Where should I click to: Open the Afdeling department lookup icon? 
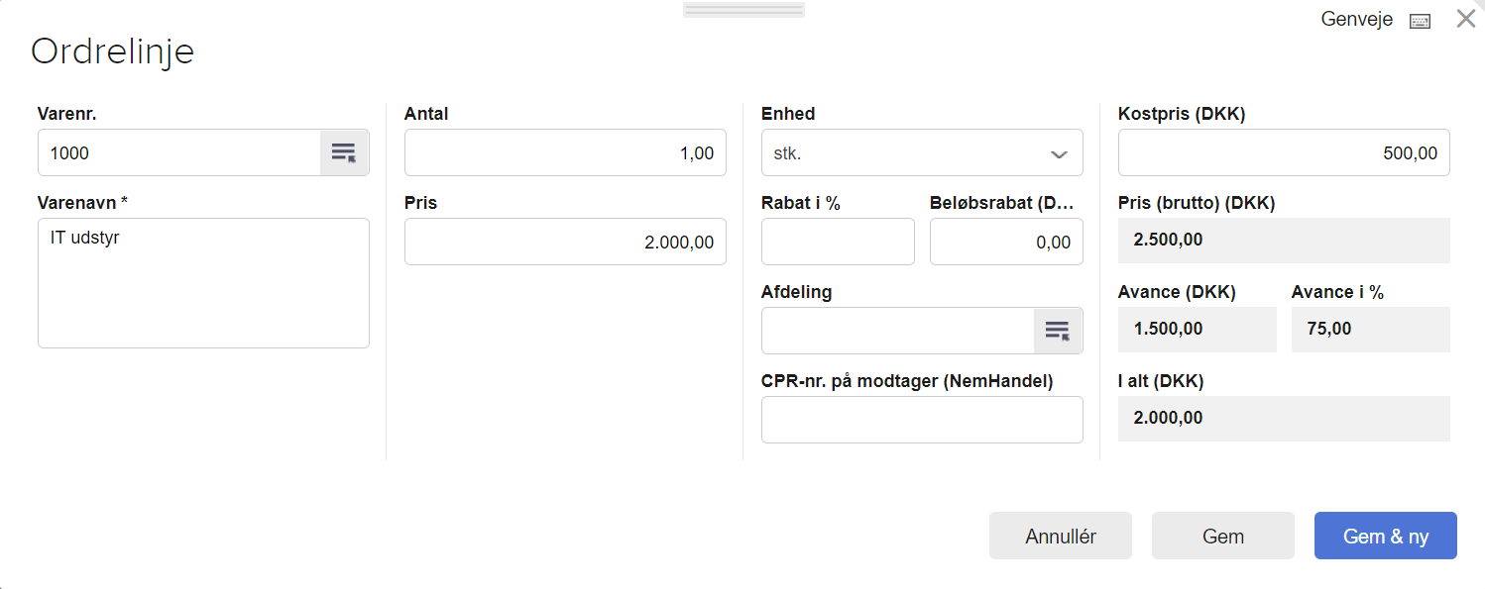(1058, 331)
